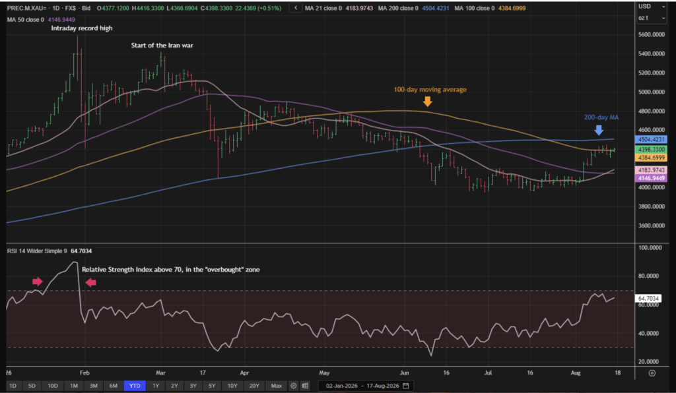Click the purple 4146.9449 axis price tag
The width and height of the screenshot is (676, 393).
point(651,178)
